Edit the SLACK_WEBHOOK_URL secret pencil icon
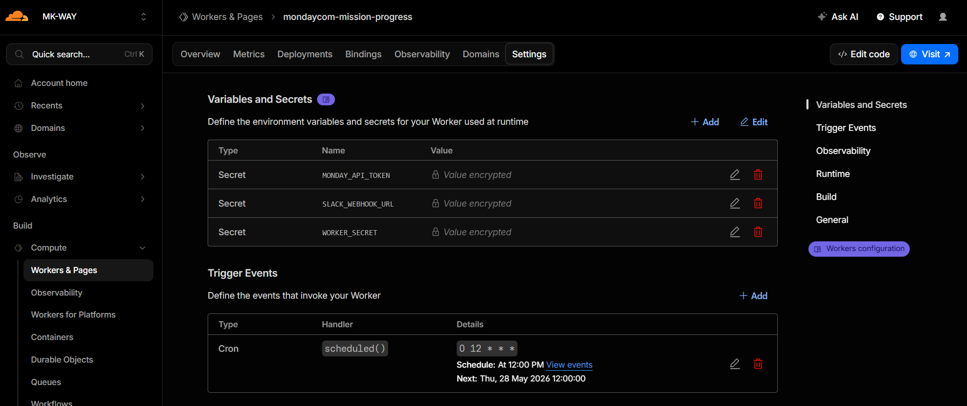Viewport: 967px width, 406px height. [x=735, y=204]
